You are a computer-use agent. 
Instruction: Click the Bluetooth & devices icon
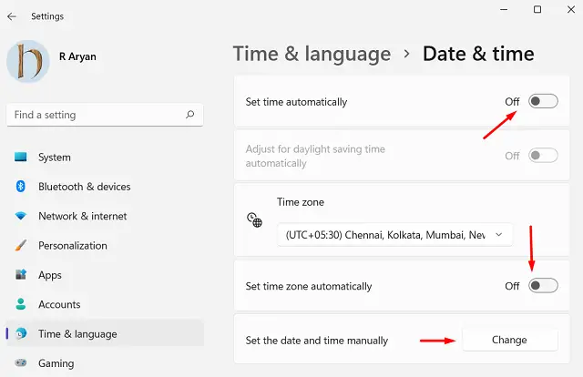point(21,187)
